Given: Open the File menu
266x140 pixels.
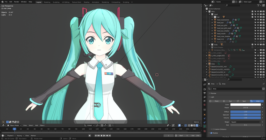Looking at the screenshot, I should (x=6, y=2).
